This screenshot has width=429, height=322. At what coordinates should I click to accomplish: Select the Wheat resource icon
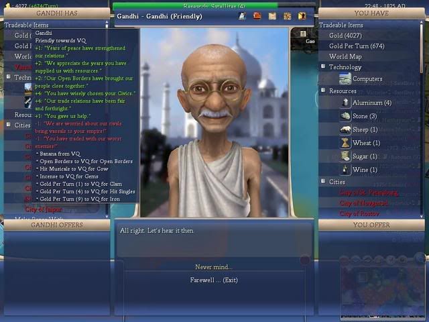(x=345, y=143)
